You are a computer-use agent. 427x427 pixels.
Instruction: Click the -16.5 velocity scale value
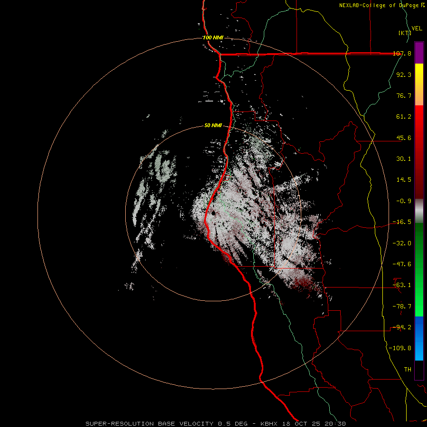(x=402, y=222)
